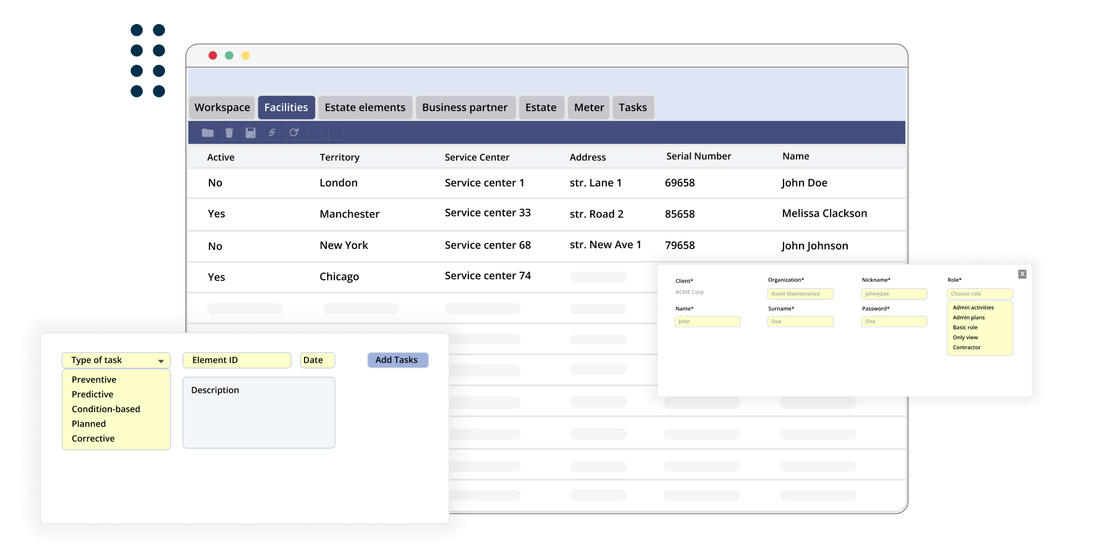Viewport: 1116px width, 557px height.
Task: Expand the Type of task dropdown
Action: (160, 361)
